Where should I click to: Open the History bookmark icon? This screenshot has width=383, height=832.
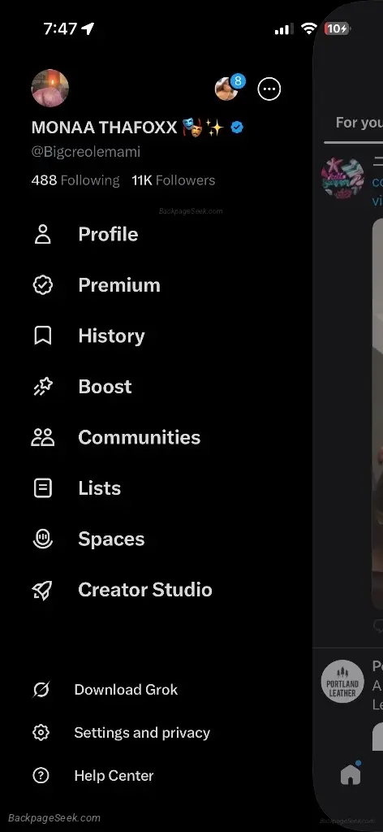[x=42, y=336]
